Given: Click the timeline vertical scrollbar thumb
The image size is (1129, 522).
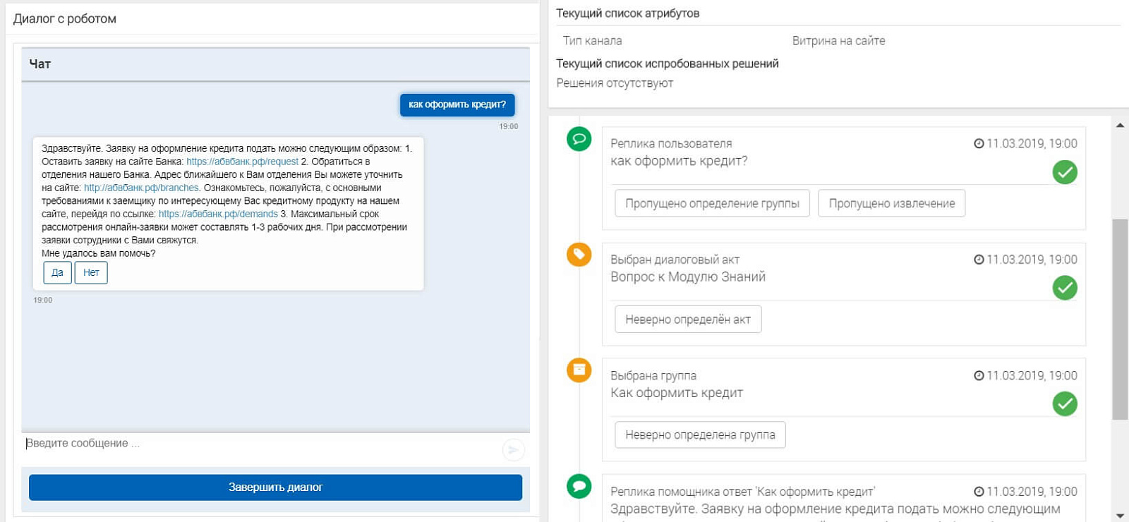Looking at the screenshot, I should pyautogui.click(x=1120, y=320).
